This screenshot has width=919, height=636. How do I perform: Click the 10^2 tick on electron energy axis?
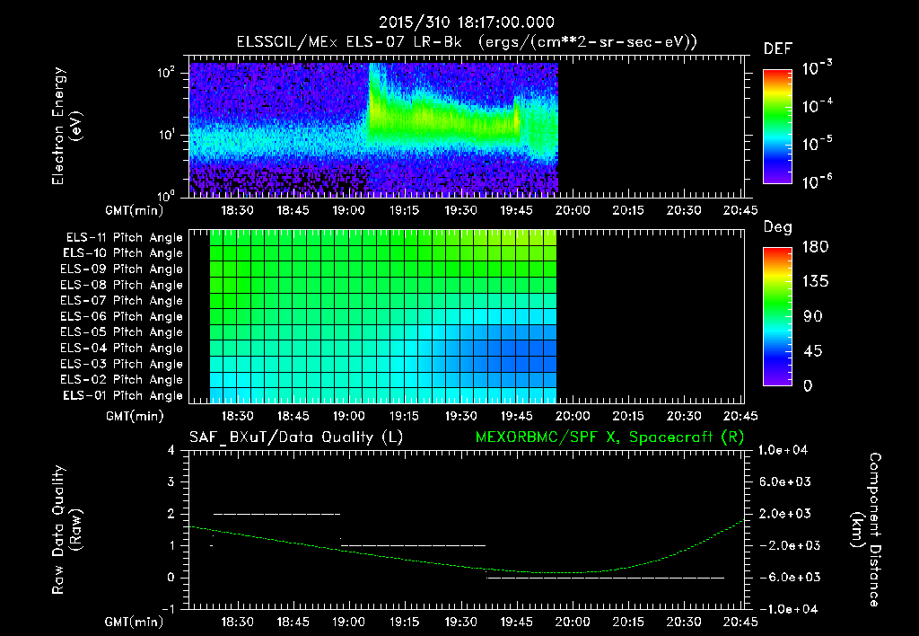pyautogui.click(x=166, y=73)
